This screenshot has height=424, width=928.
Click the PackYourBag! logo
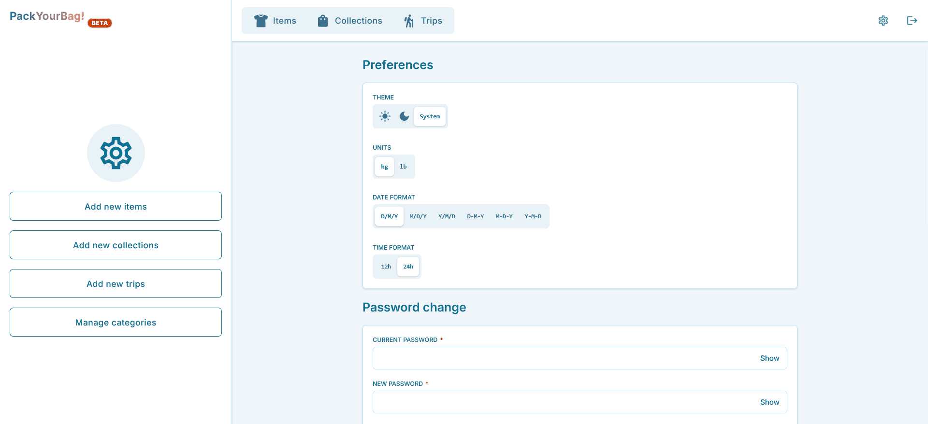(x=47, y=16)
